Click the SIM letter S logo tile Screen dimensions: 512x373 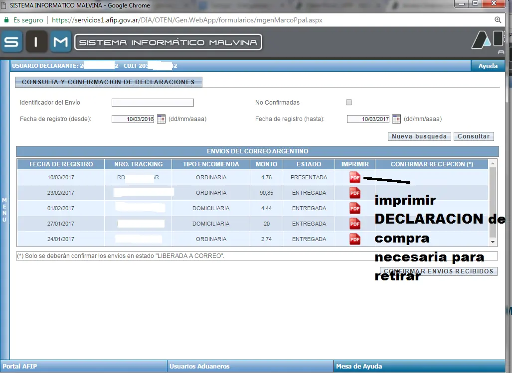[12, 42]
